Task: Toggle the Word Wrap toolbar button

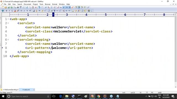Action: (64, 7)
